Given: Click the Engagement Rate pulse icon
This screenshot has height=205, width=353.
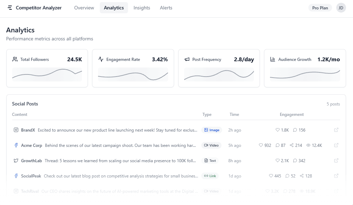Looking at the screenshot, I should 101,59.
